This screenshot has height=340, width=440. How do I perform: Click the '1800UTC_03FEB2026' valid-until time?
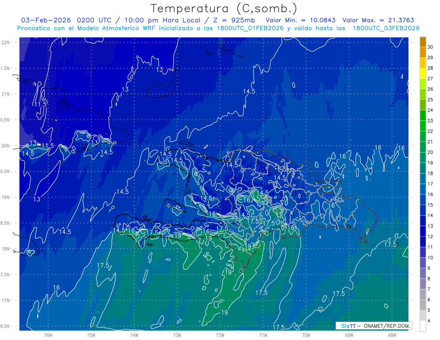pyautogui.click(x=386, y=28)
